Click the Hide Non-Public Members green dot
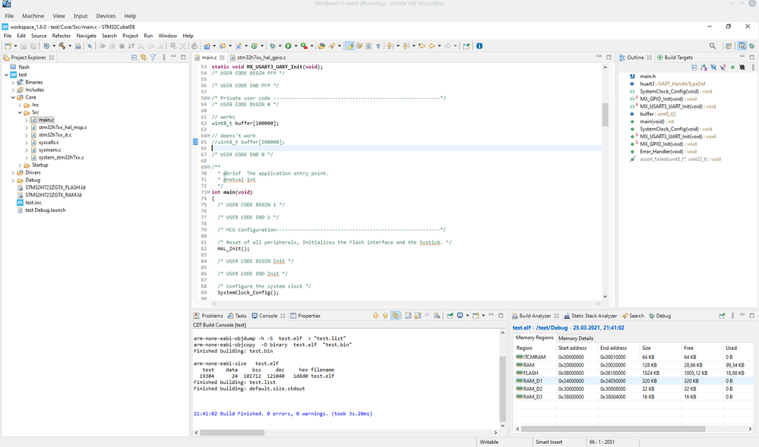759x447 pixels. click(732, 68)
